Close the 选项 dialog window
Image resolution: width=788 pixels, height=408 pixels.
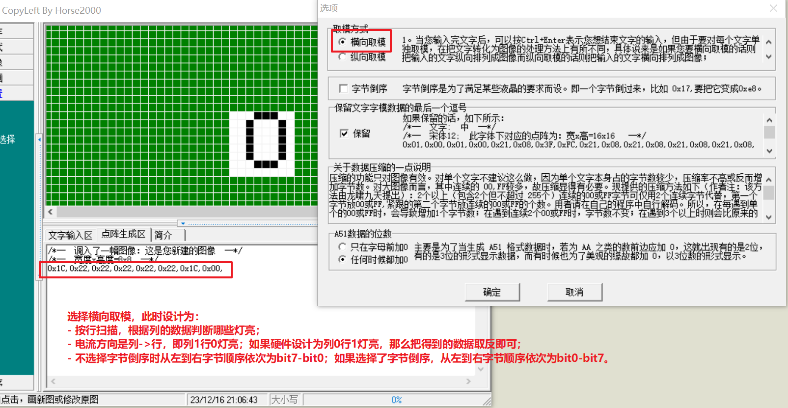click(773, 8)
